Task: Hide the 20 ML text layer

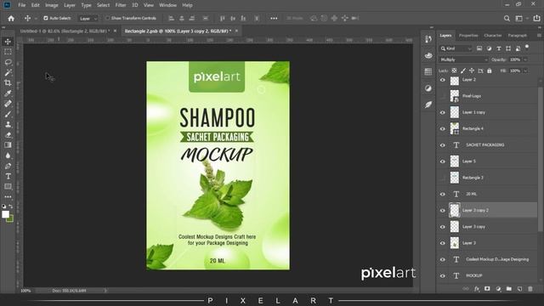Action: tap(442, 195)
